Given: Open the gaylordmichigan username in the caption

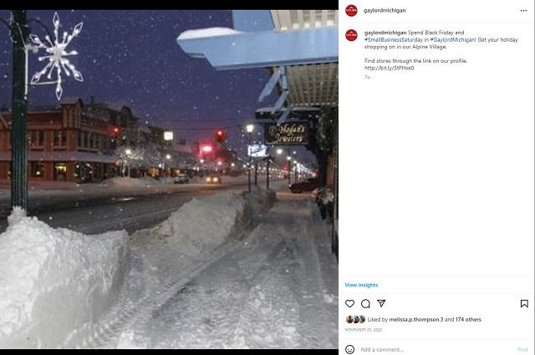Looking at the screenshot, I should [385, 33].
